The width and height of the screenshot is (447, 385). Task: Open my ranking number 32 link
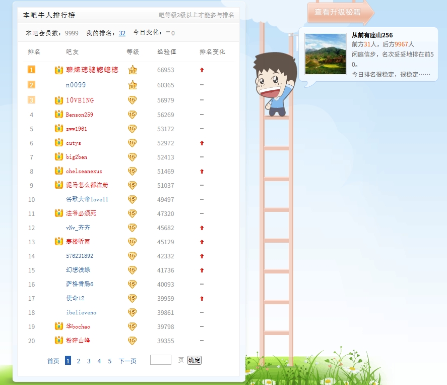pos(122,33)
